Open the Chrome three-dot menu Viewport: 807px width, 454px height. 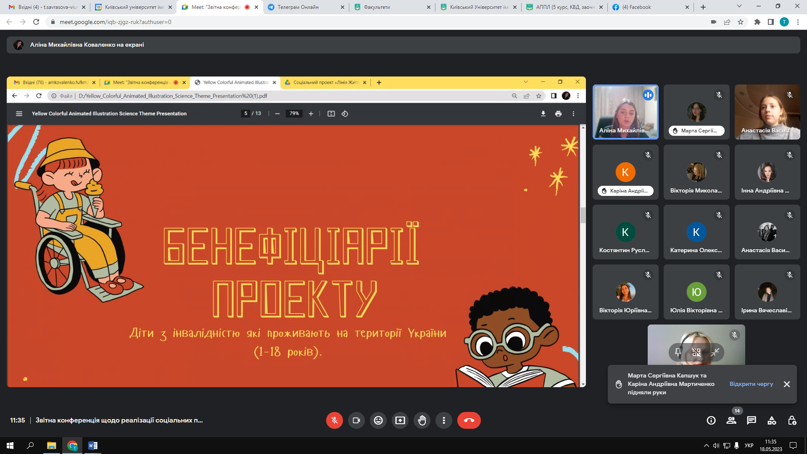(x=798, y=22)
